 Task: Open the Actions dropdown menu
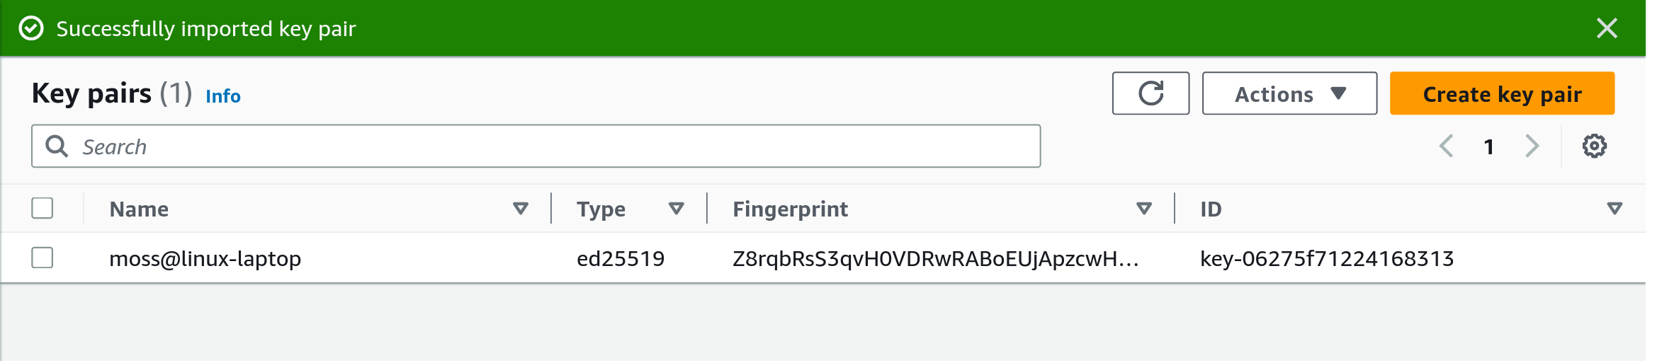pos(1289,93)
